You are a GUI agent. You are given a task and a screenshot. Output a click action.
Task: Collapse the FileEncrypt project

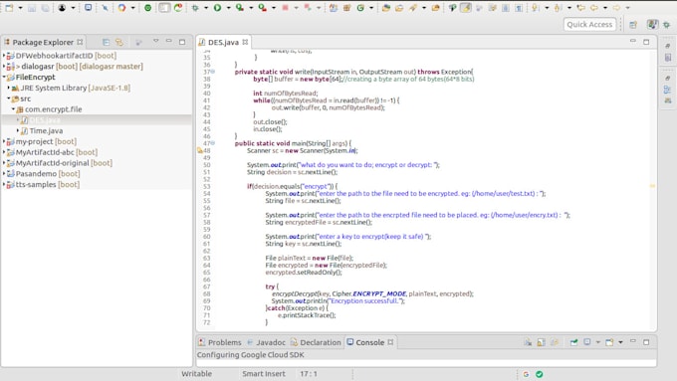(4, 77)
